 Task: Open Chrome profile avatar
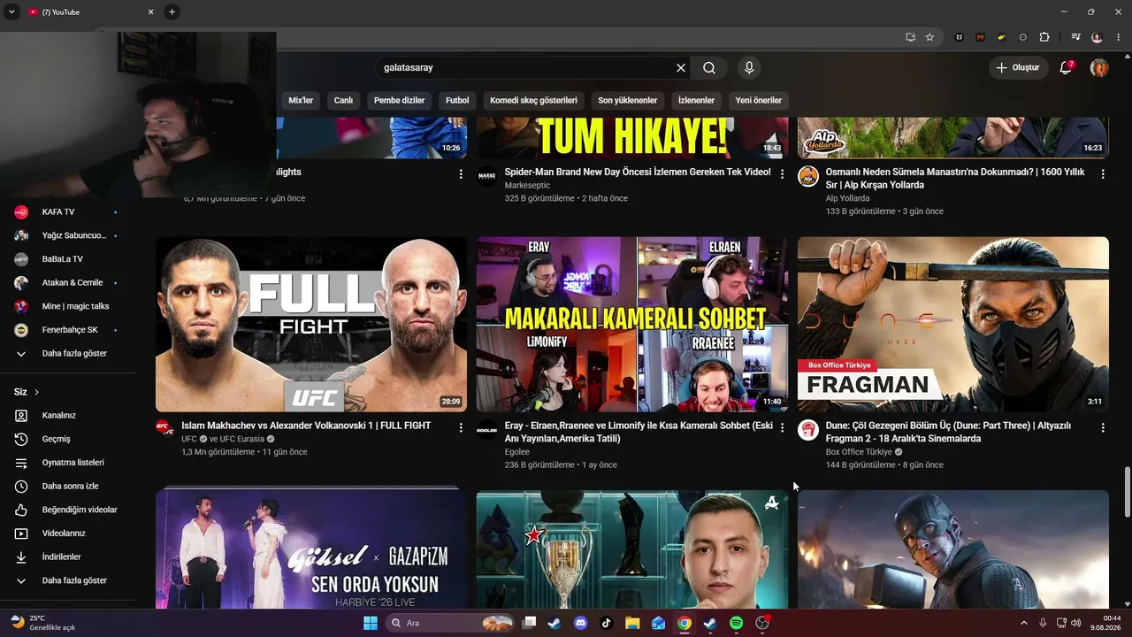click(1097, 37)
